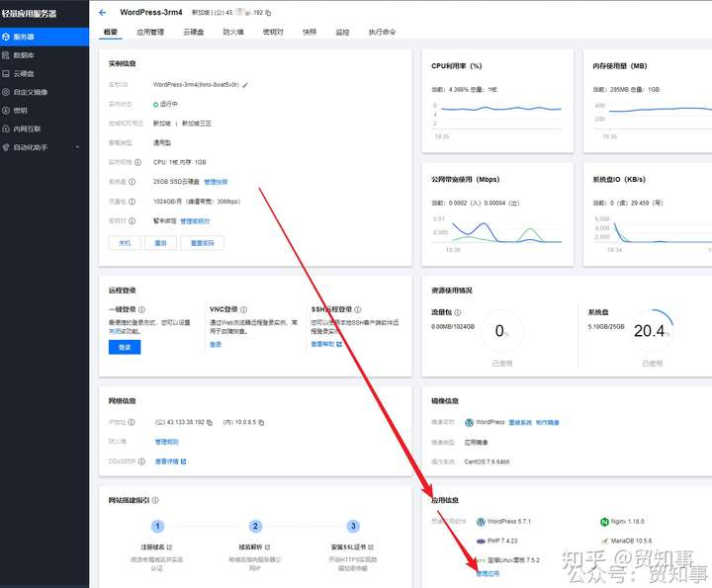
Task: Show info tooltip beside IP地址
Action: coord(132,422)
